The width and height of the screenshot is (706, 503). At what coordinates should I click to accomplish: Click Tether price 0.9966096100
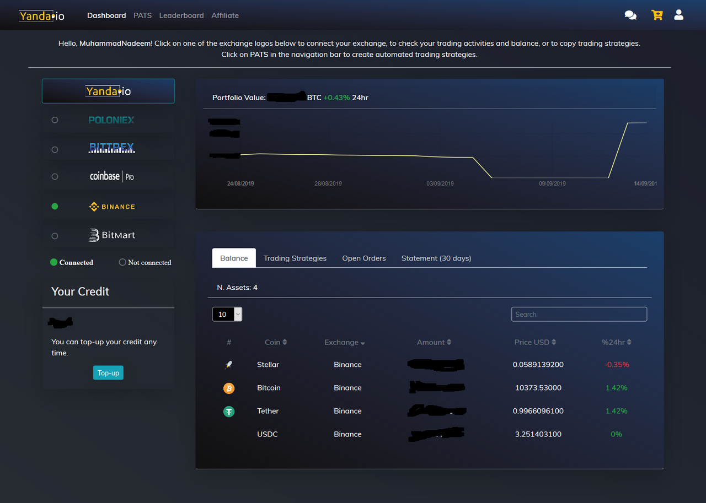click(538, 411)
